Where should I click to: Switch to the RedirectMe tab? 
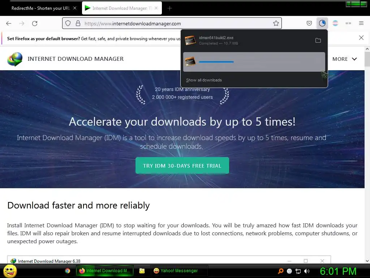click(x=40, y=8)
